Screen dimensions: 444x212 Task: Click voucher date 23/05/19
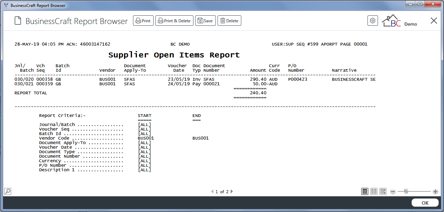pyautogui.click(x=179, y=79)
